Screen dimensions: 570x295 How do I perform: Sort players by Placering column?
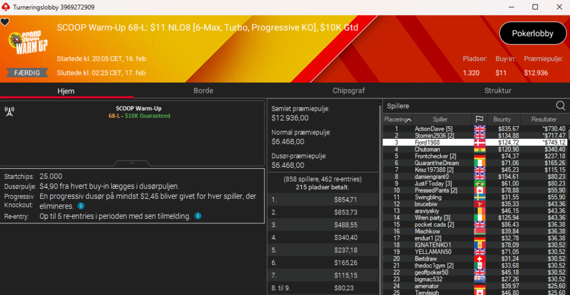pos(397,119)
